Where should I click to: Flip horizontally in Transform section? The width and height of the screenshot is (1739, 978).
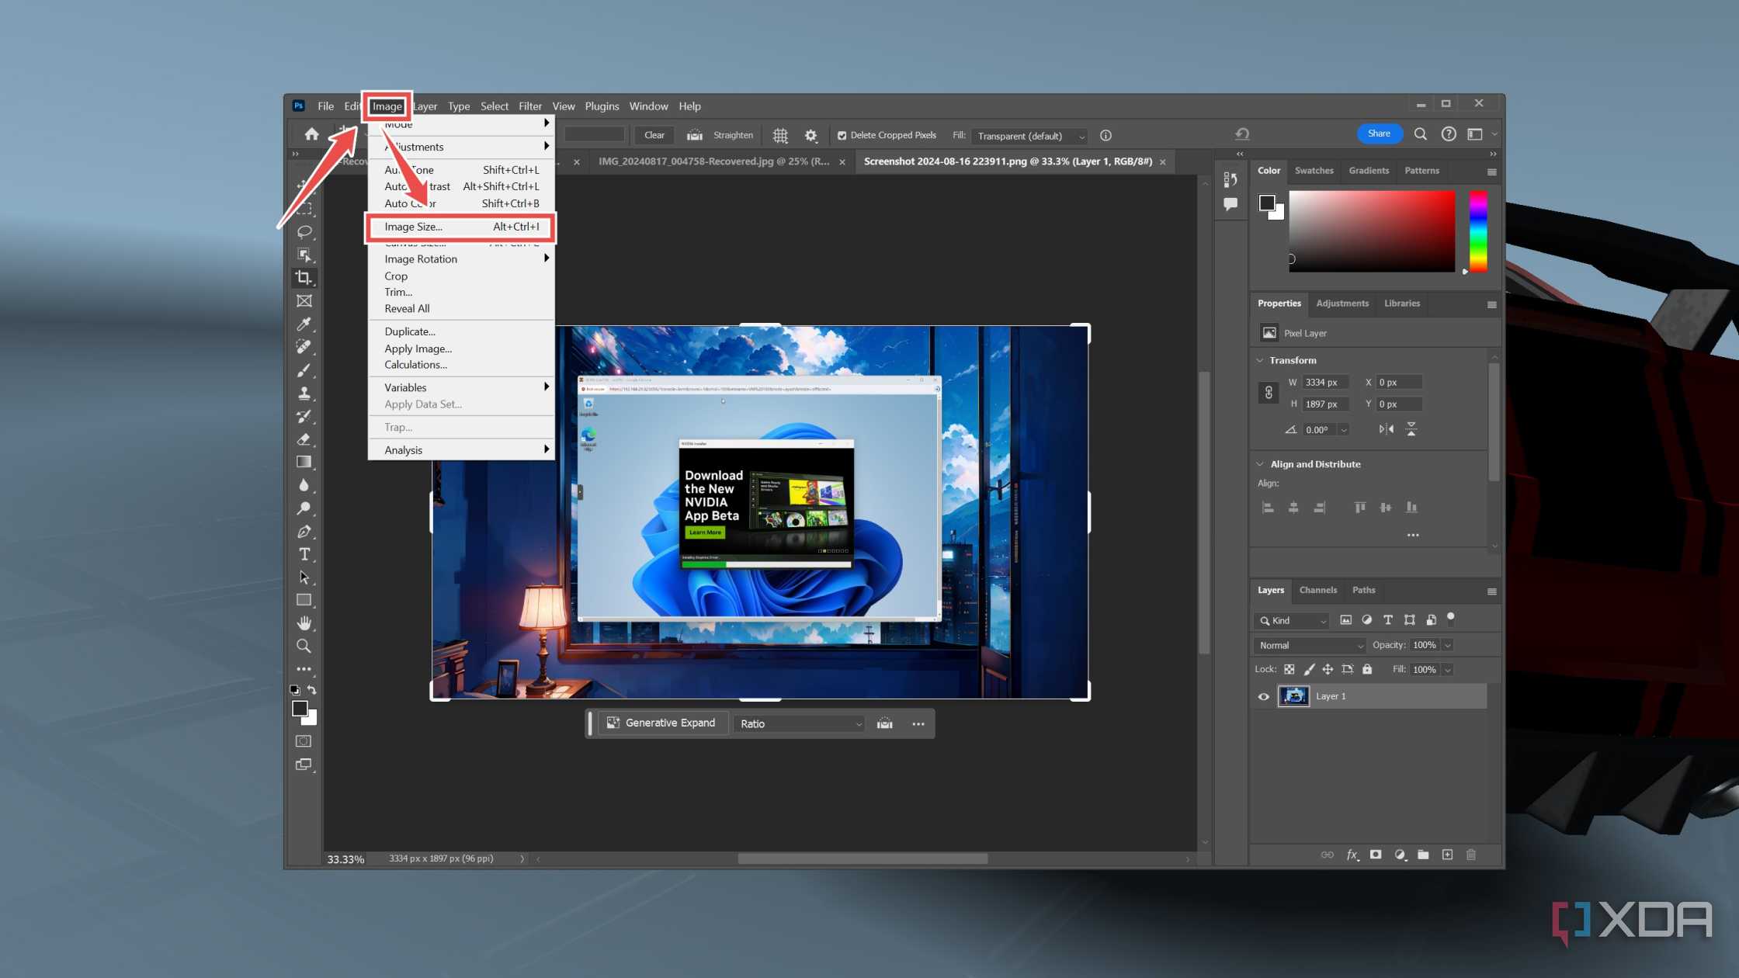(x=1386, y=429)
